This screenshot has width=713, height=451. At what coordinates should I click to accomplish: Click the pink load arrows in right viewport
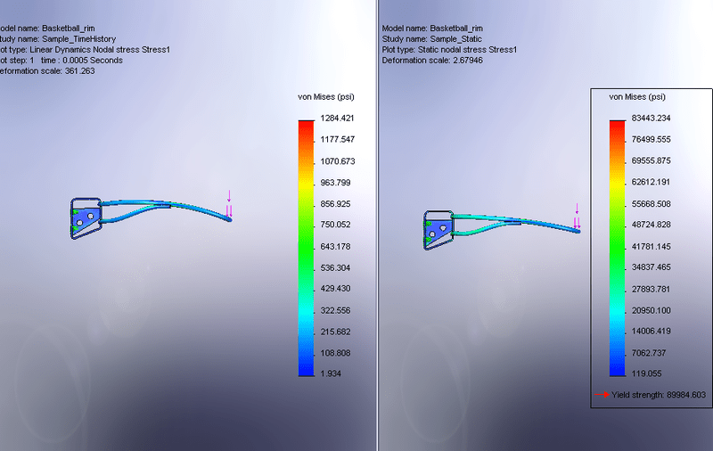[x=577, y=217]
